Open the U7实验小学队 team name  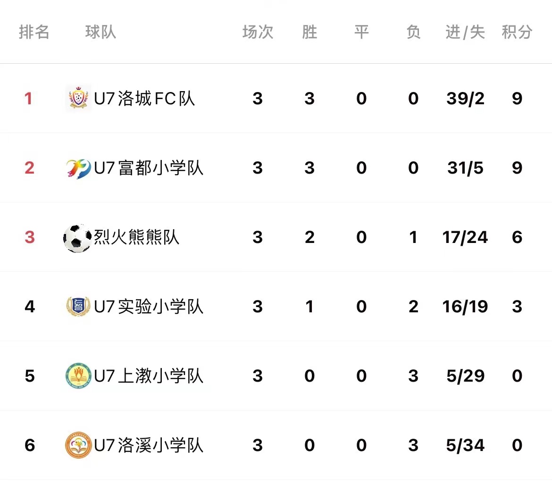coord(149,306)
